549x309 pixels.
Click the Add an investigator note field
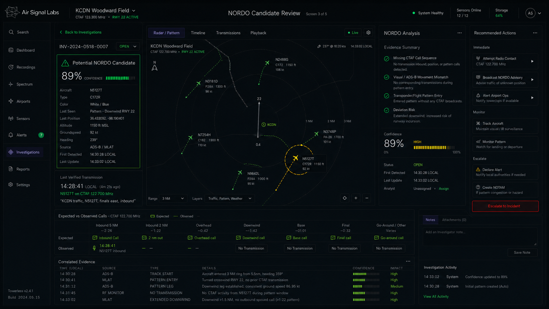[480, 237]
